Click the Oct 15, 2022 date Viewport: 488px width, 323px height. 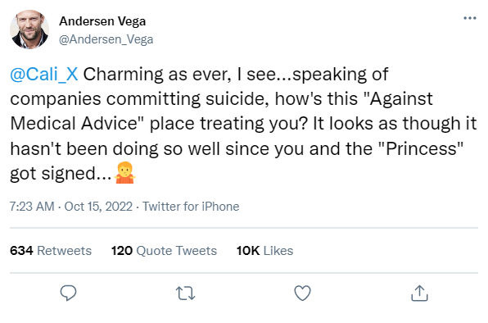point(98,207)
